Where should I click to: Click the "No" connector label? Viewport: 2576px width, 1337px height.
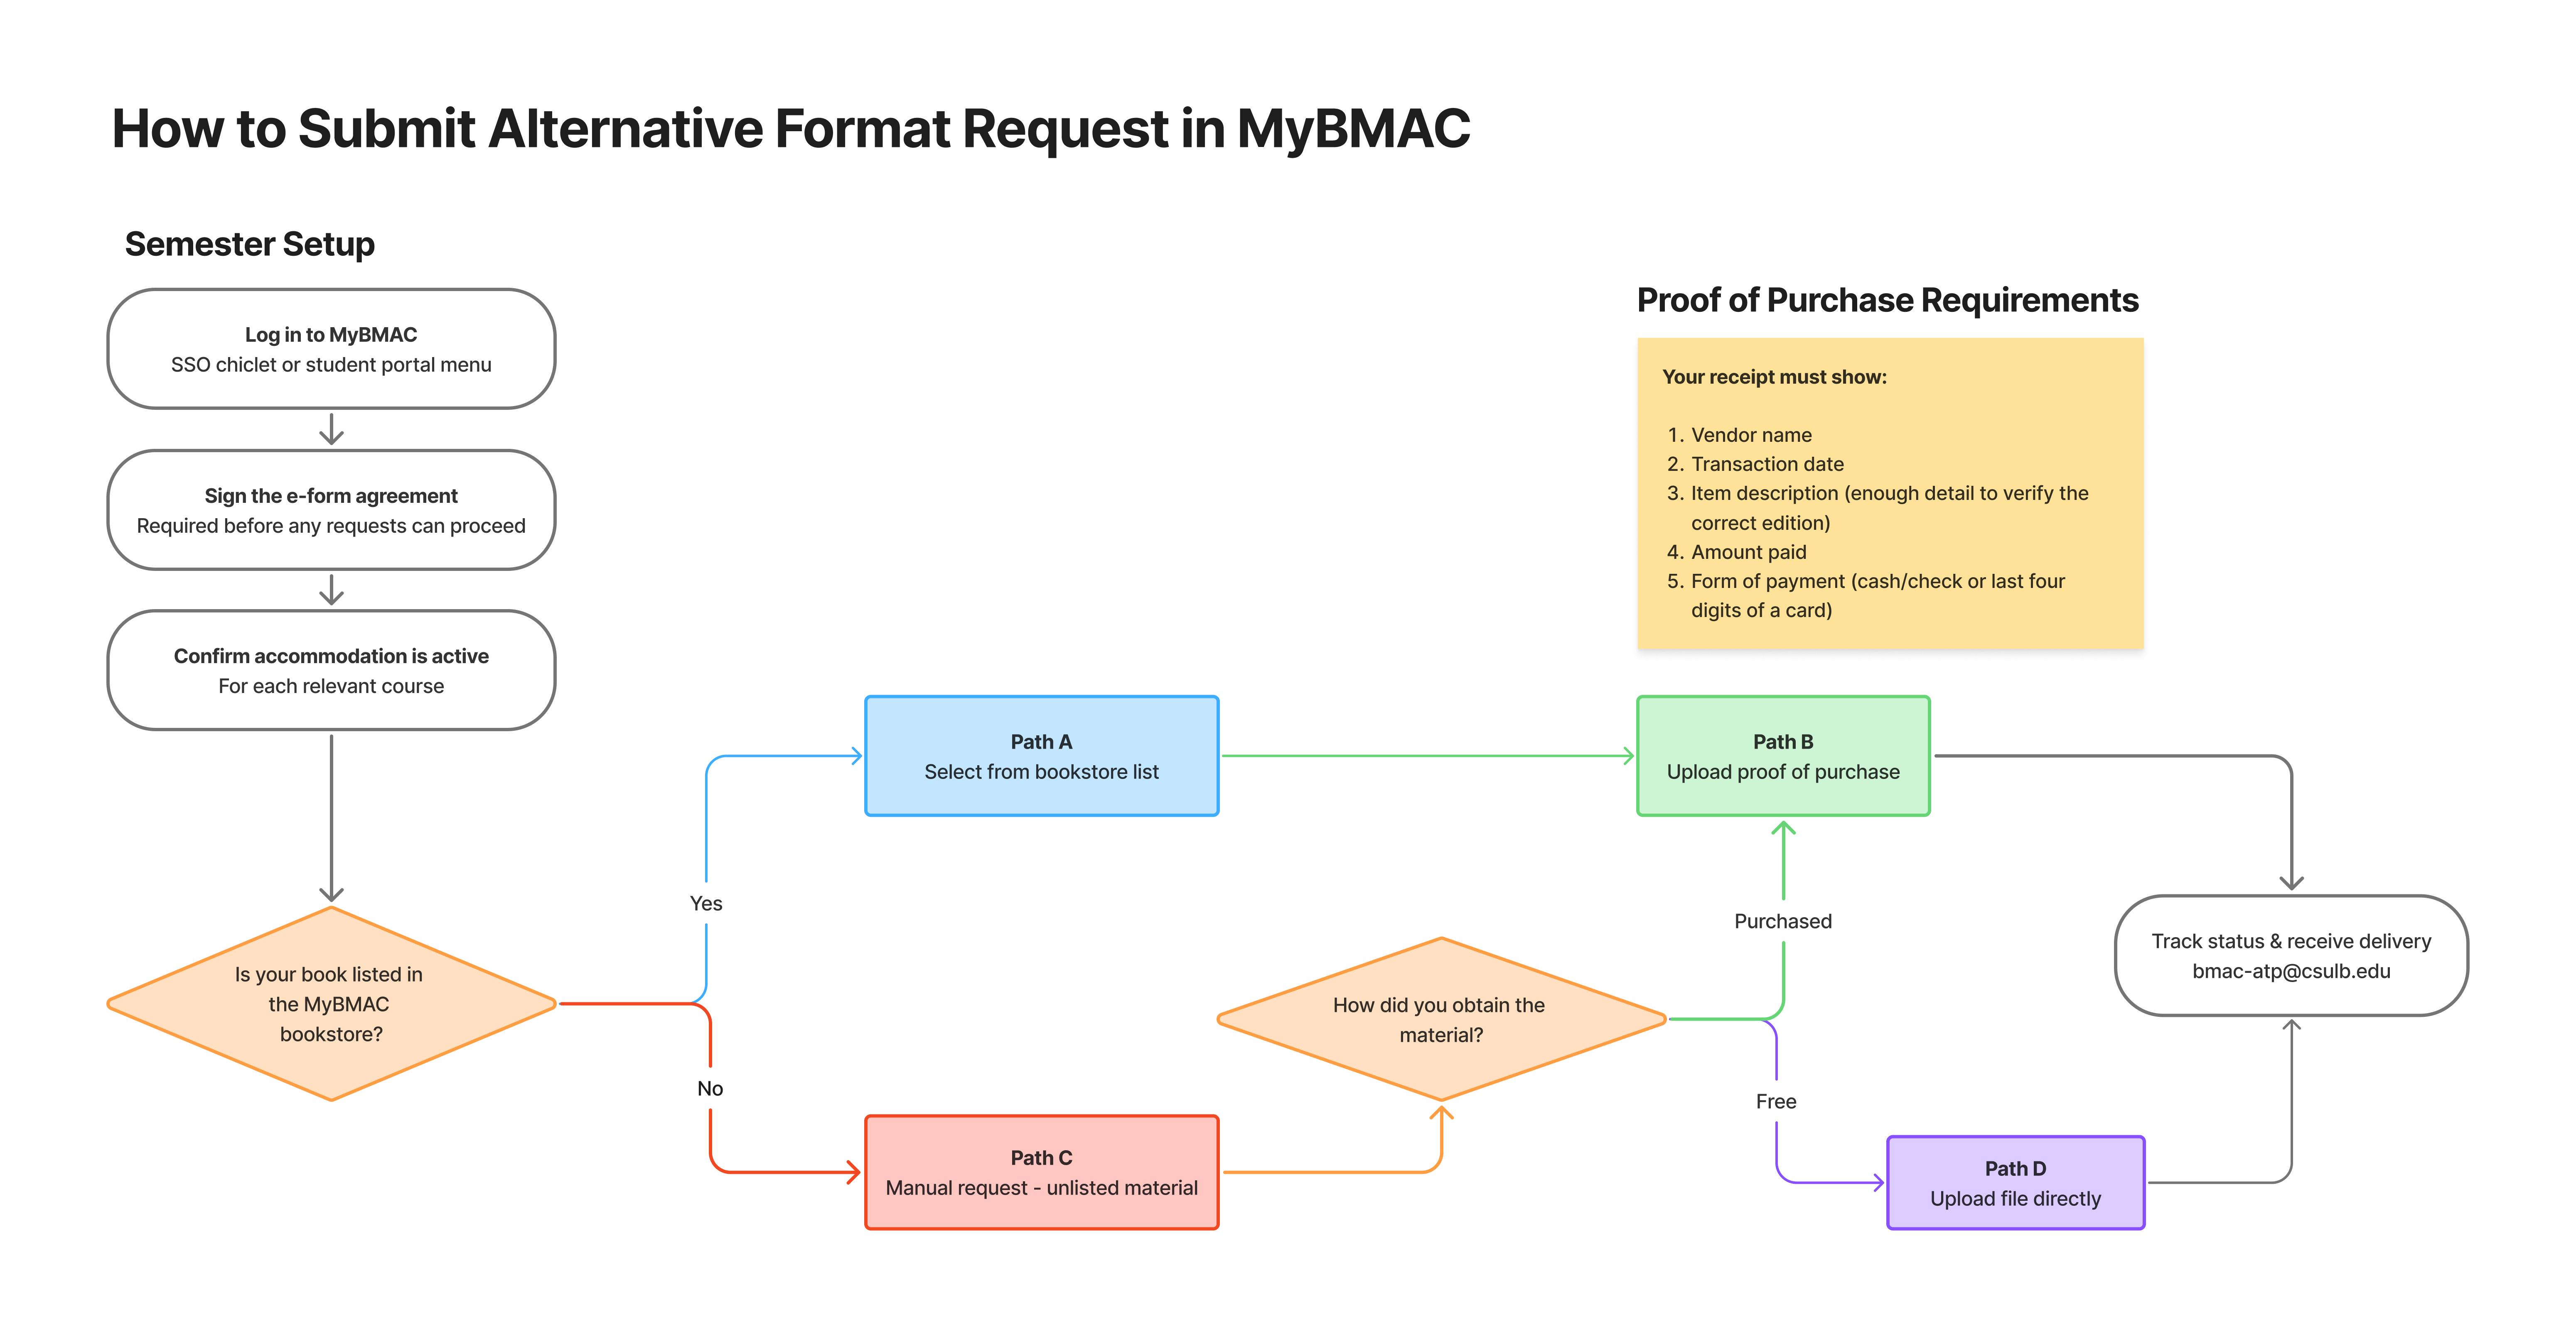[710, 1088]
